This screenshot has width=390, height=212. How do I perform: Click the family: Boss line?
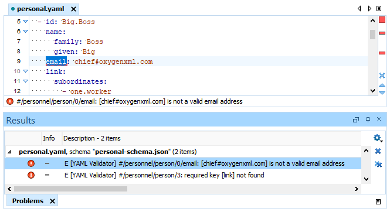(79, 42)
